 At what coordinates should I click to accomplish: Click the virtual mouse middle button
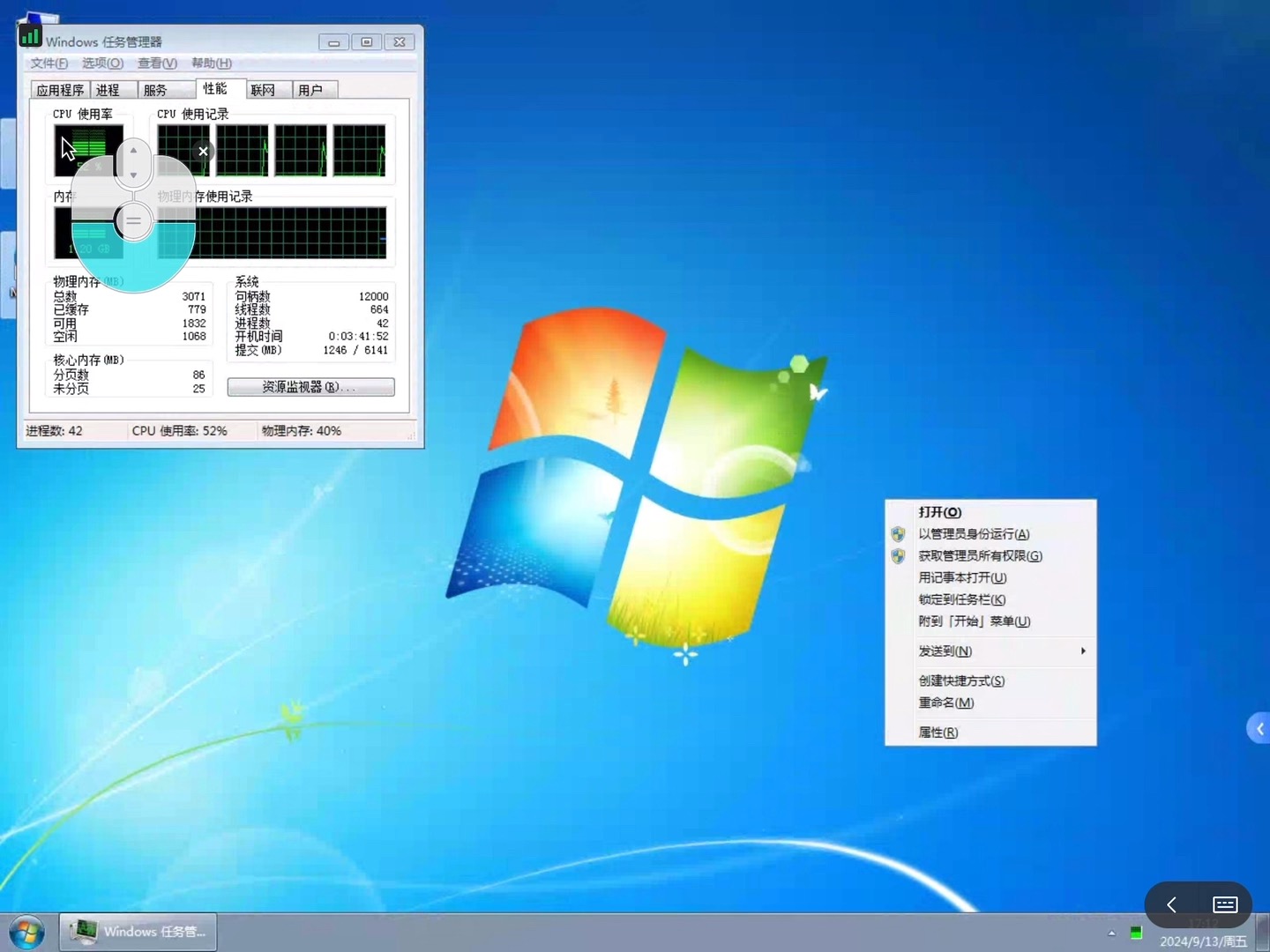click(133, 220)
